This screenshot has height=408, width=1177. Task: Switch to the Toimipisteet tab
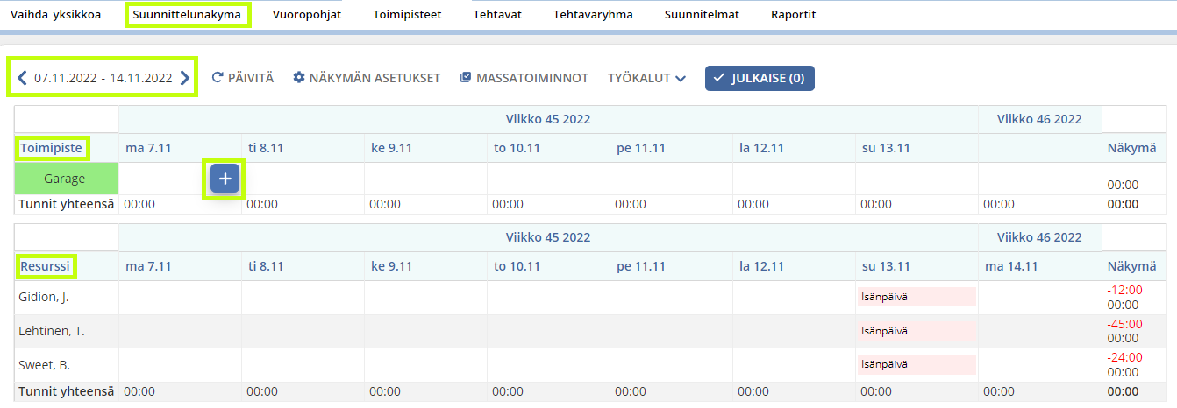406,15
